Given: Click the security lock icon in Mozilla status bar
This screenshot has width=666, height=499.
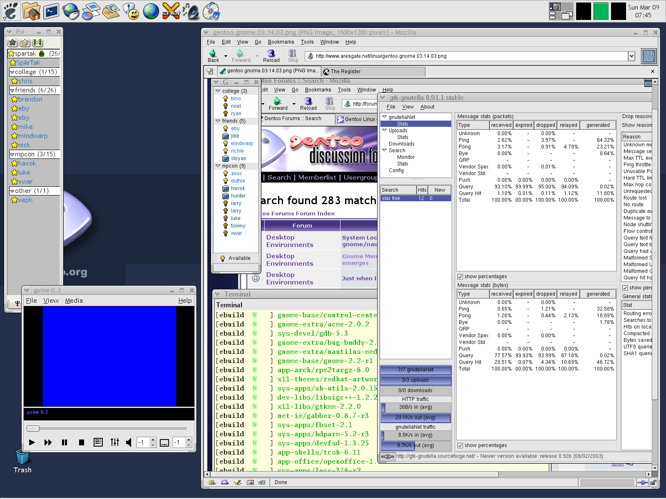Looking at the screenshot, I should (653, 482).
